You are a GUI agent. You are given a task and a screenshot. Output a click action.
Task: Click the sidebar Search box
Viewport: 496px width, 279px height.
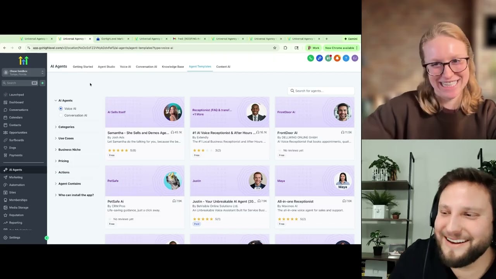click(x=20, y=83)
